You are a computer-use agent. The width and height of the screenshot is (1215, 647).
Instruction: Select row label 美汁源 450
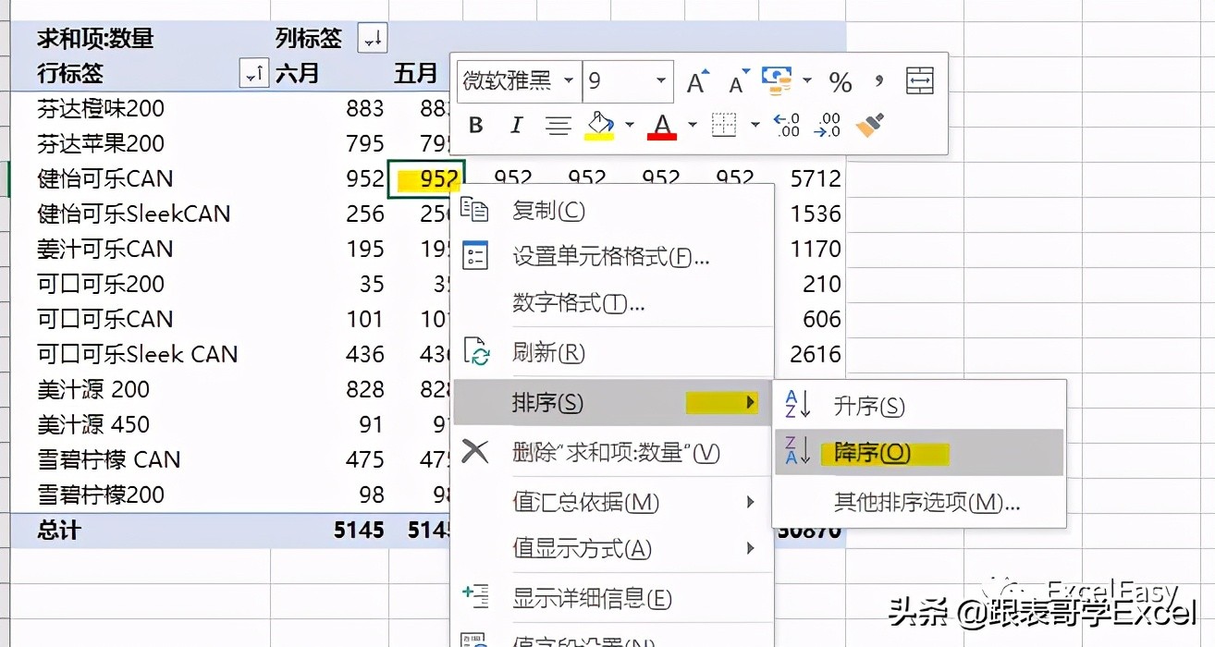(x=93, y=424)
